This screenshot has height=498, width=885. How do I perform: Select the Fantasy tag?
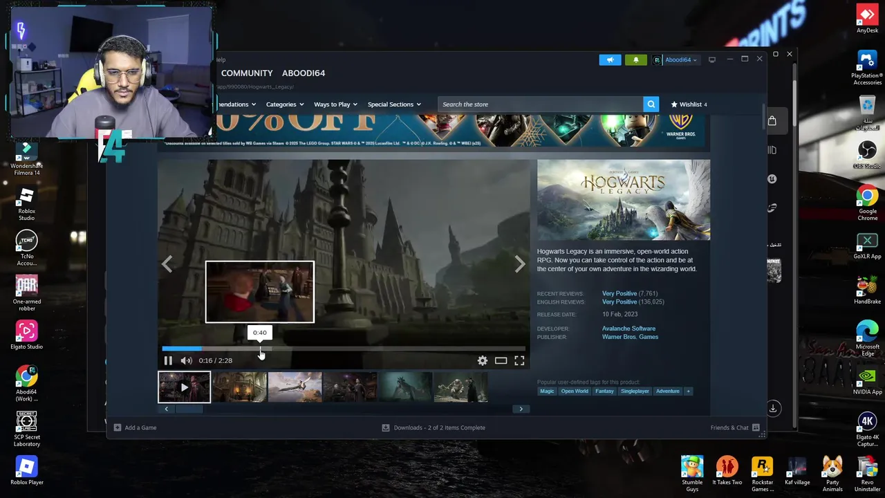pos(604,391)
